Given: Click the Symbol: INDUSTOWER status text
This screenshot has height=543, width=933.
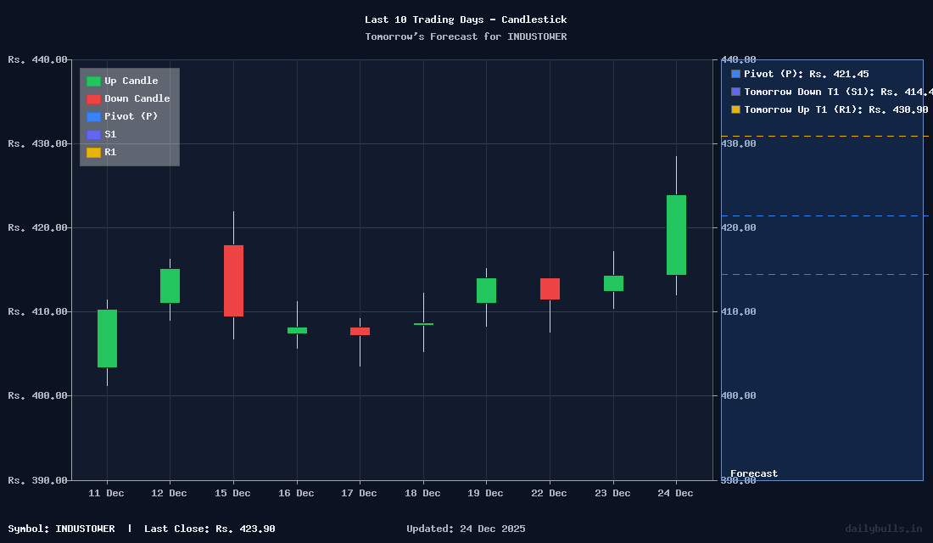Looking at the screenshot, I should pyautogui.click(x=64, y=528).
